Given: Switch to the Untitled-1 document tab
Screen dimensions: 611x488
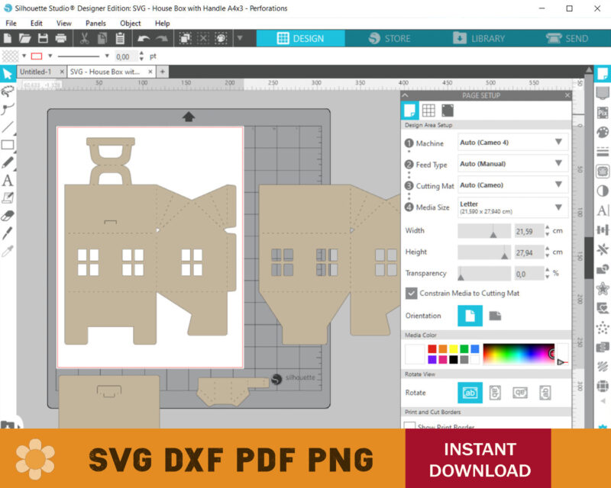Looking at the screenshot, I should [35, 72].
